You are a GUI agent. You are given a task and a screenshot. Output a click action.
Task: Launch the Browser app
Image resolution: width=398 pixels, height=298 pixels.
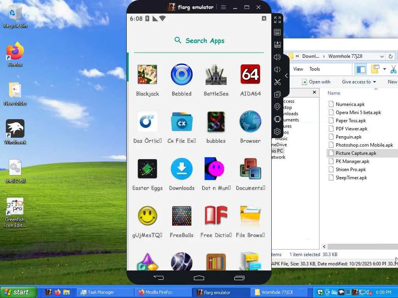tap(250, 121)
